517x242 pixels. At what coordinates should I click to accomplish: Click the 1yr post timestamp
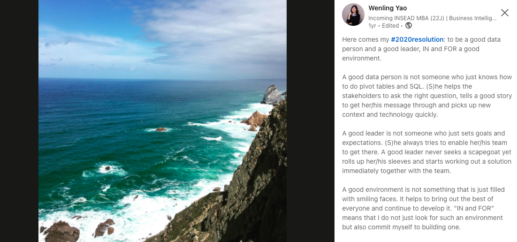pos(372,25)
